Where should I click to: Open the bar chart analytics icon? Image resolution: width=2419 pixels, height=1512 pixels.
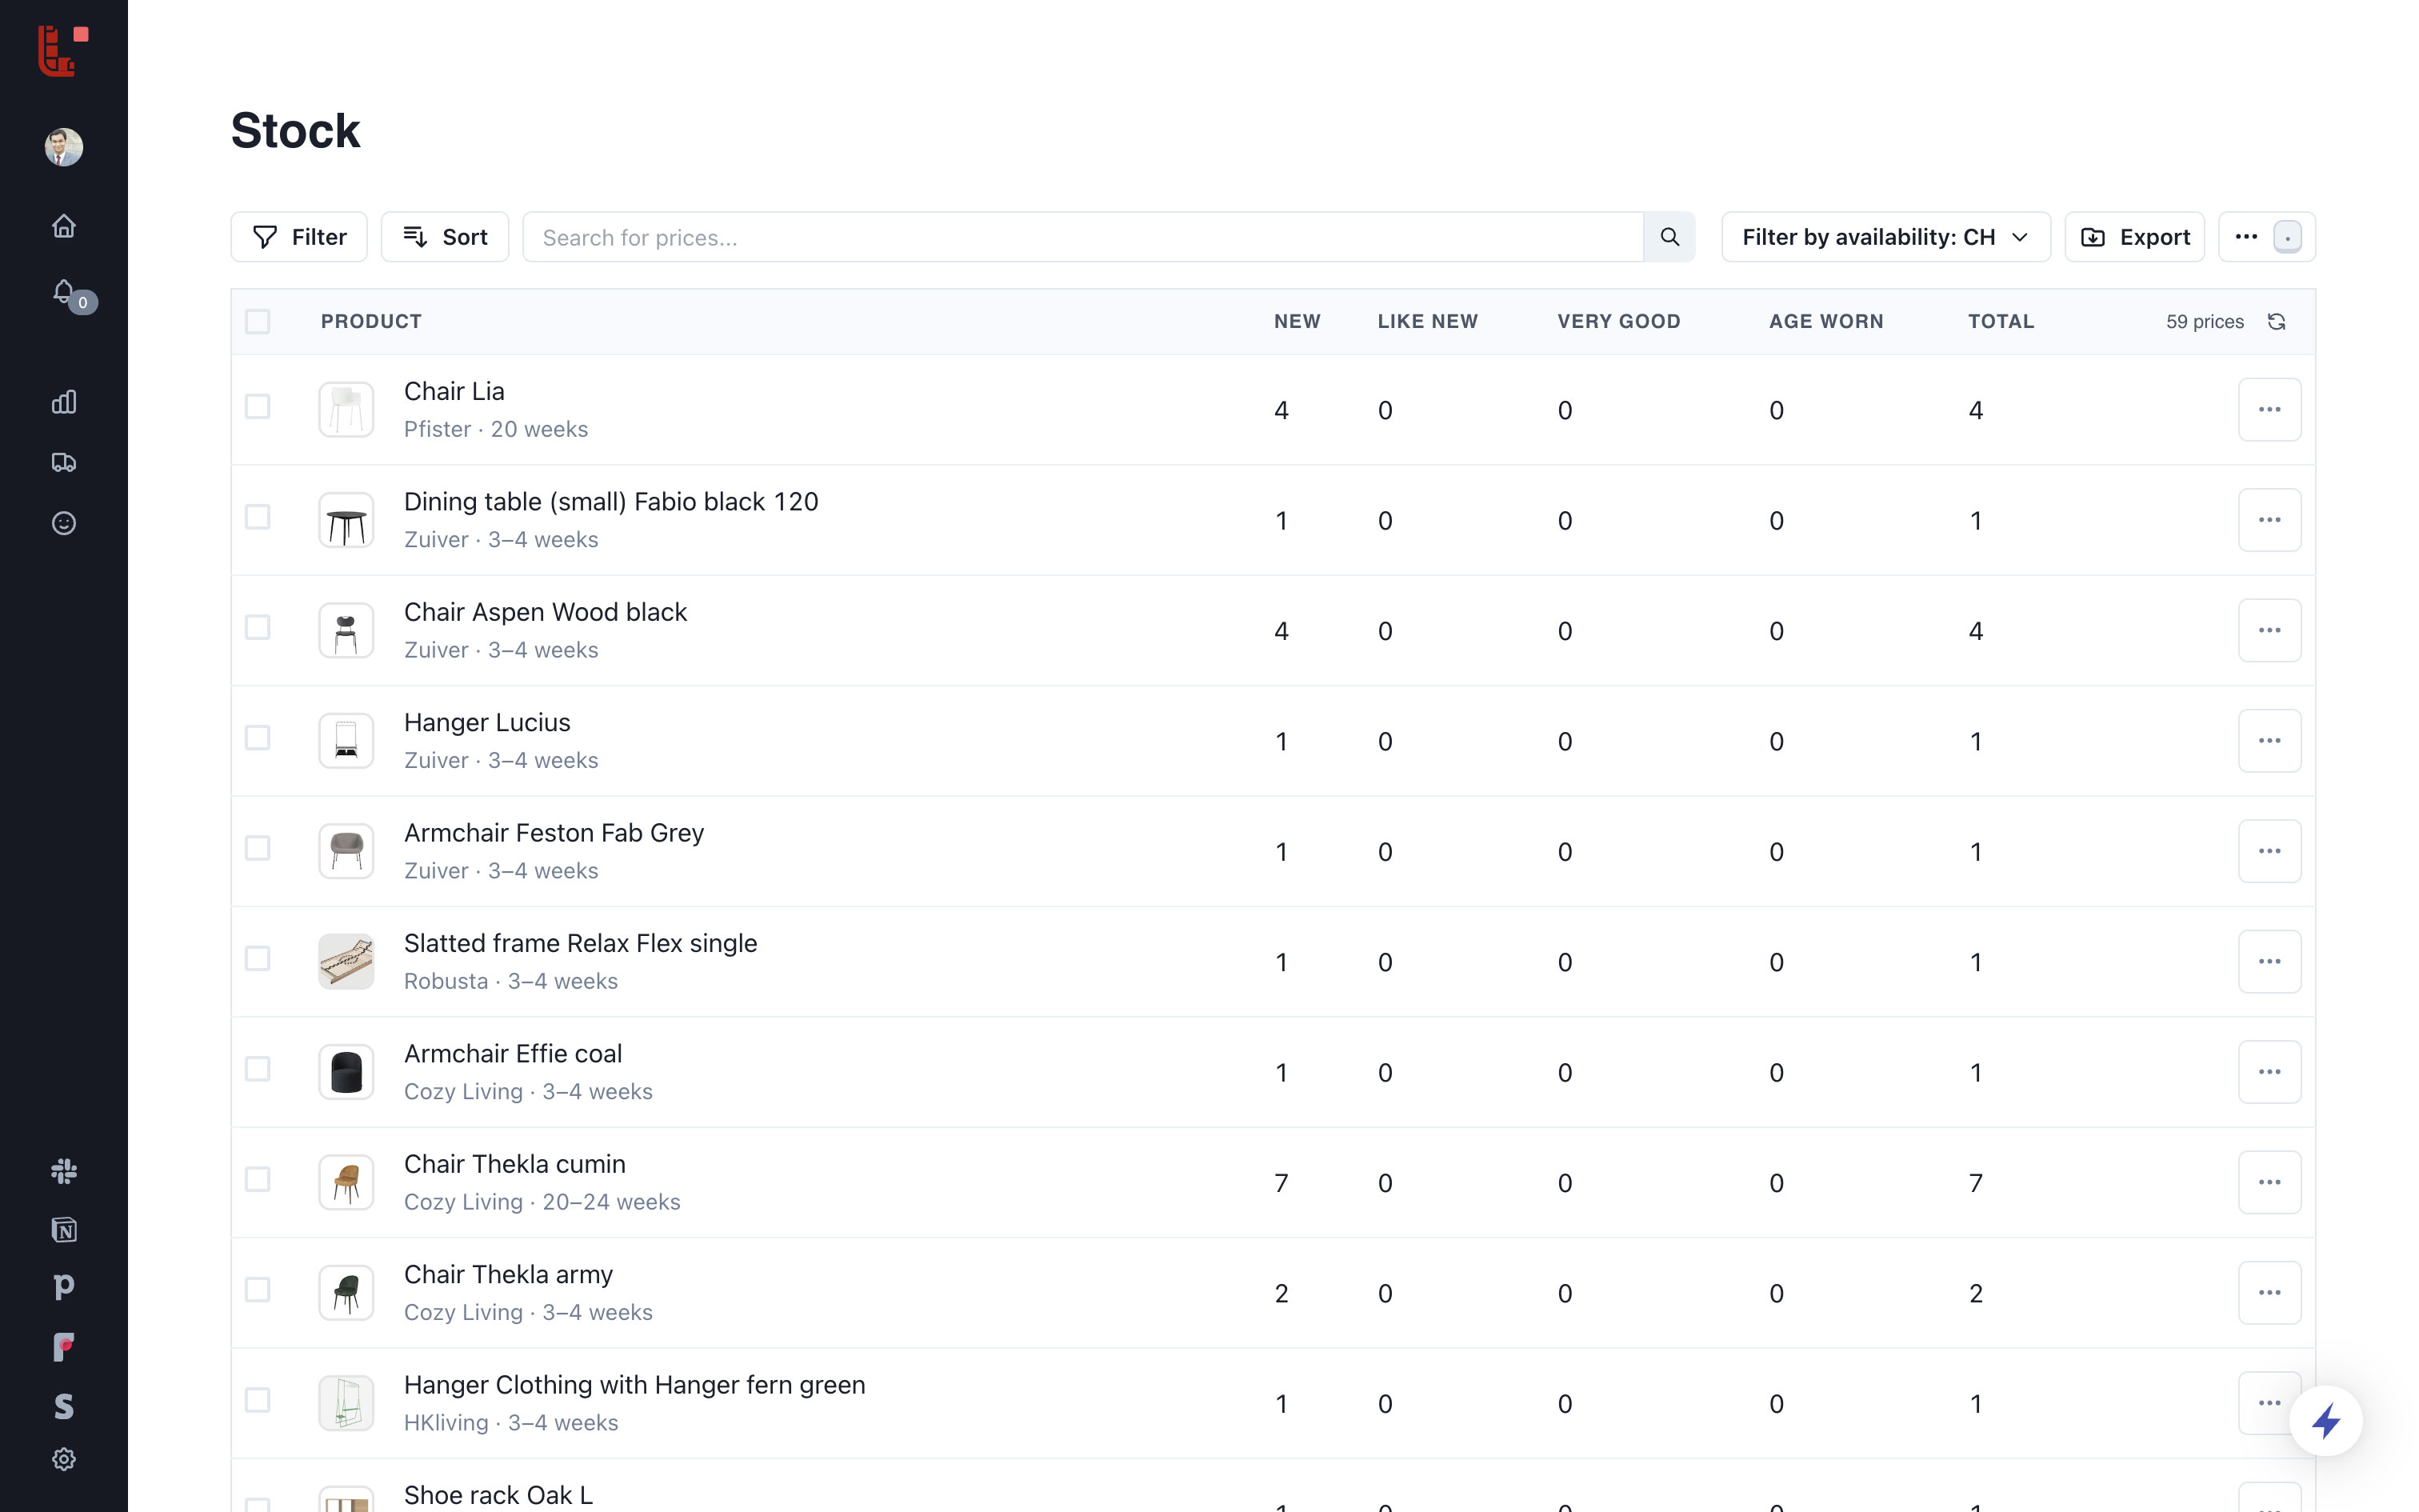(x=64, y=402)
